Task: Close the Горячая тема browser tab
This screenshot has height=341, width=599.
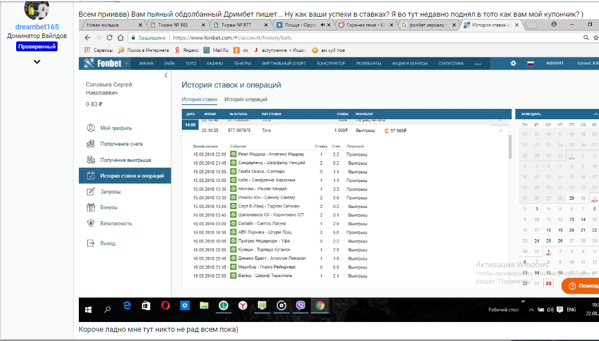Action: coord(391,25)
